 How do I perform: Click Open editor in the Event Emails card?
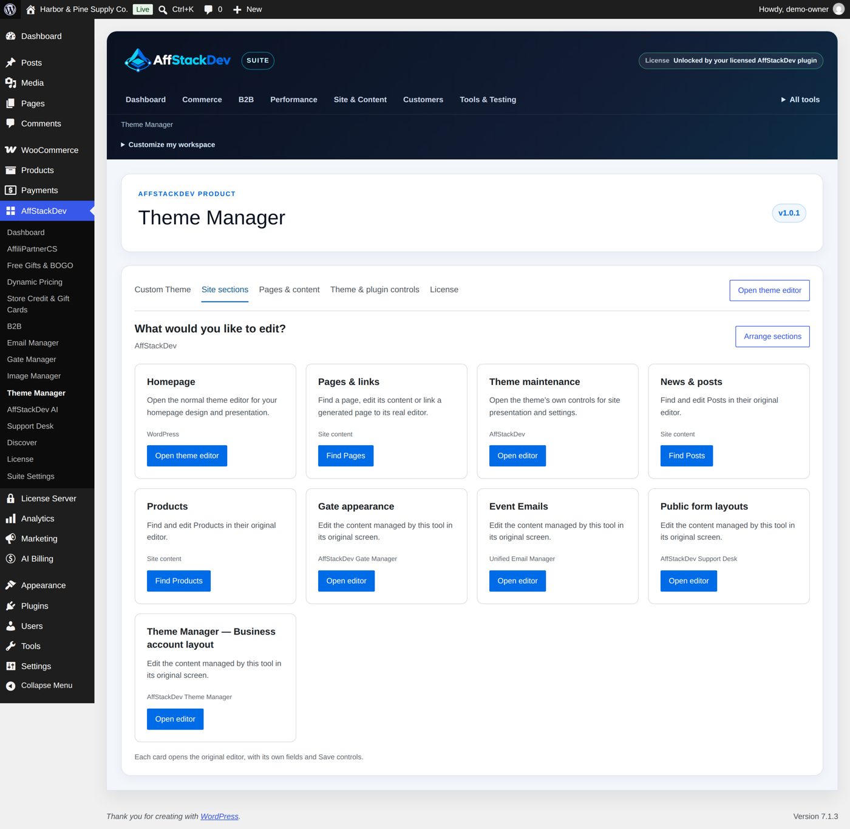(x=517, y=581)
